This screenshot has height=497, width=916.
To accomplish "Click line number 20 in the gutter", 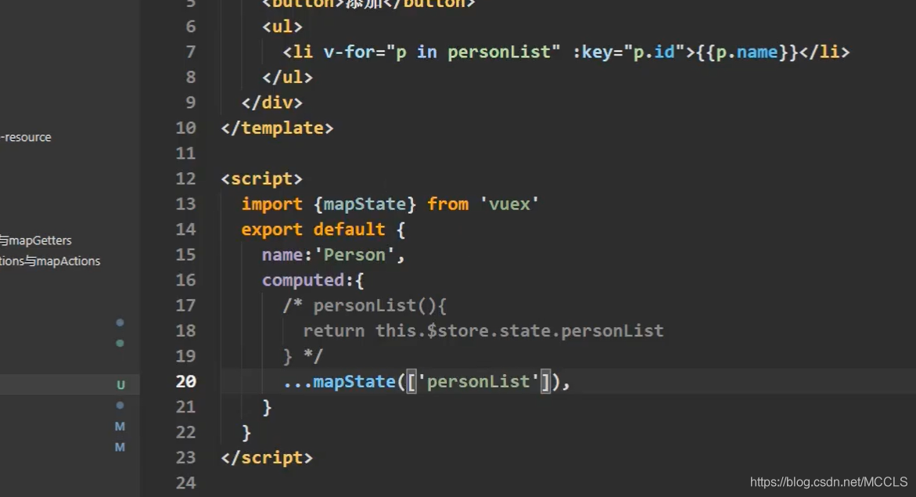I will (185, 381).
